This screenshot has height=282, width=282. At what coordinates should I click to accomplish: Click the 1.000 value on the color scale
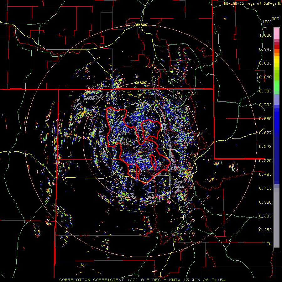click(x=265, y=35)
